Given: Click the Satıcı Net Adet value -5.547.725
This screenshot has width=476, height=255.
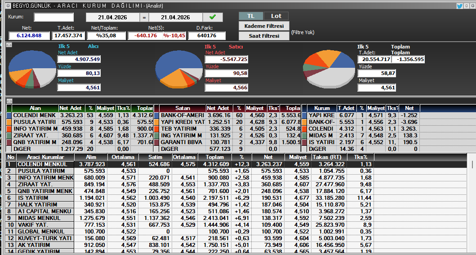Looking at the screenshot, I should [227, 59].
